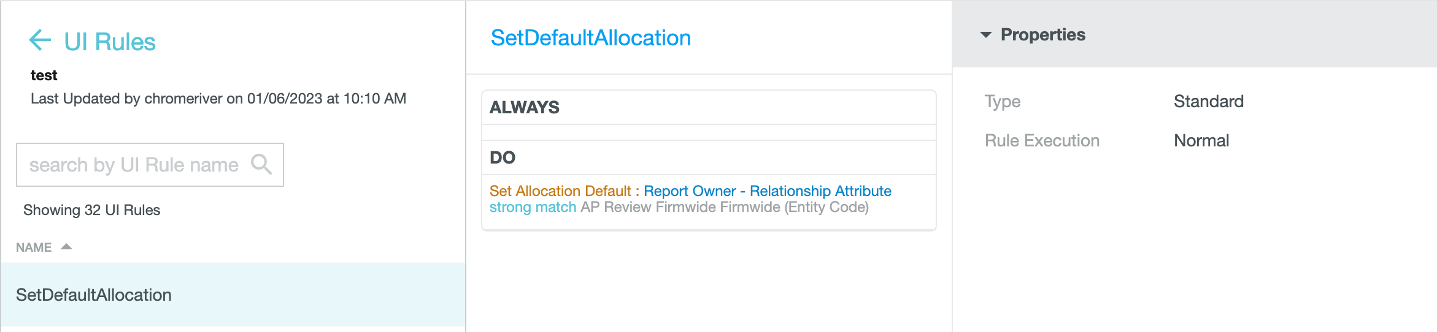Viewport: 1437px width, 332px height.
Task: Click the strong match operator text
Action: point(533,207)
